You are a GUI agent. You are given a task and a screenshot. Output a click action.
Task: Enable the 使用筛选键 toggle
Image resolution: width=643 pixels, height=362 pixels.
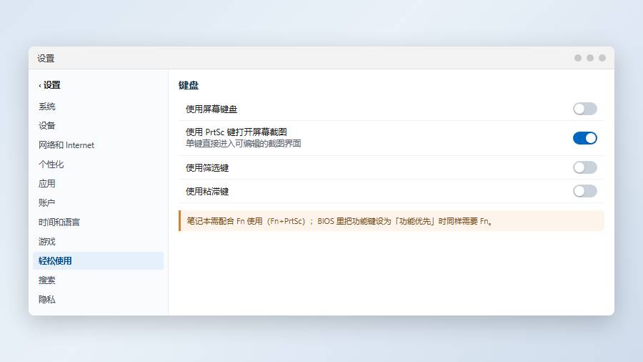(x=584, y=167)
